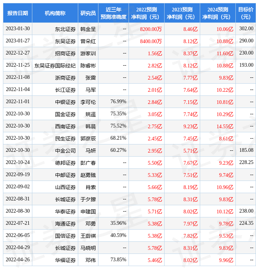Viewport: 256px width, 269px height.
Task: Select the date cell 2023-01-27
Action: [x=18, y=41]
